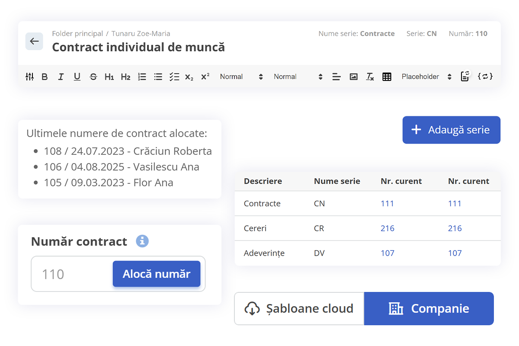The image size is (519, 346).
Task: Apply italic formatting
Action: click(x=61, y=77)
